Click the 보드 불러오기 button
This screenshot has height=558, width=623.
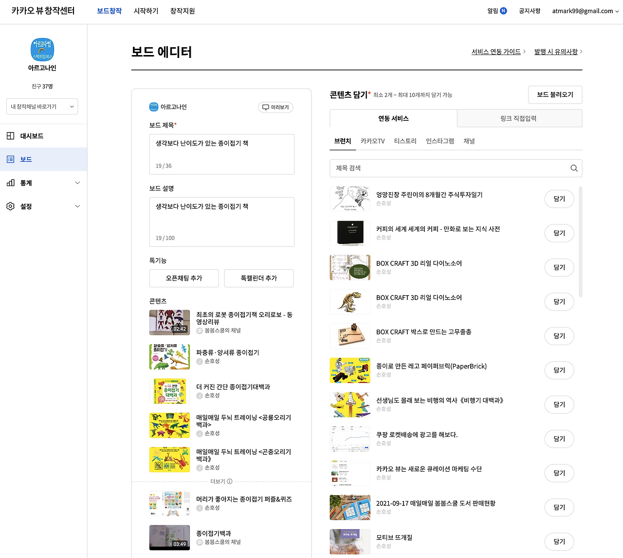[555, 94]
